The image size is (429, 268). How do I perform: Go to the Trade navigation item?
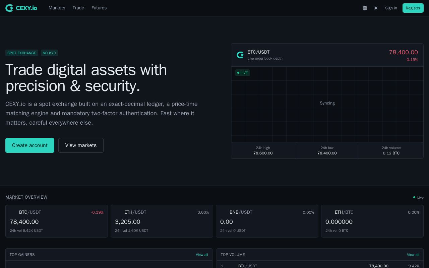(x=78, y=8)
